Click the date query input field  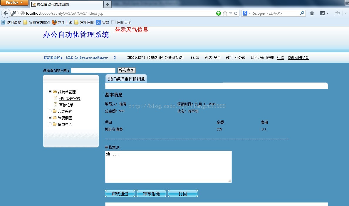coord(93,70)
